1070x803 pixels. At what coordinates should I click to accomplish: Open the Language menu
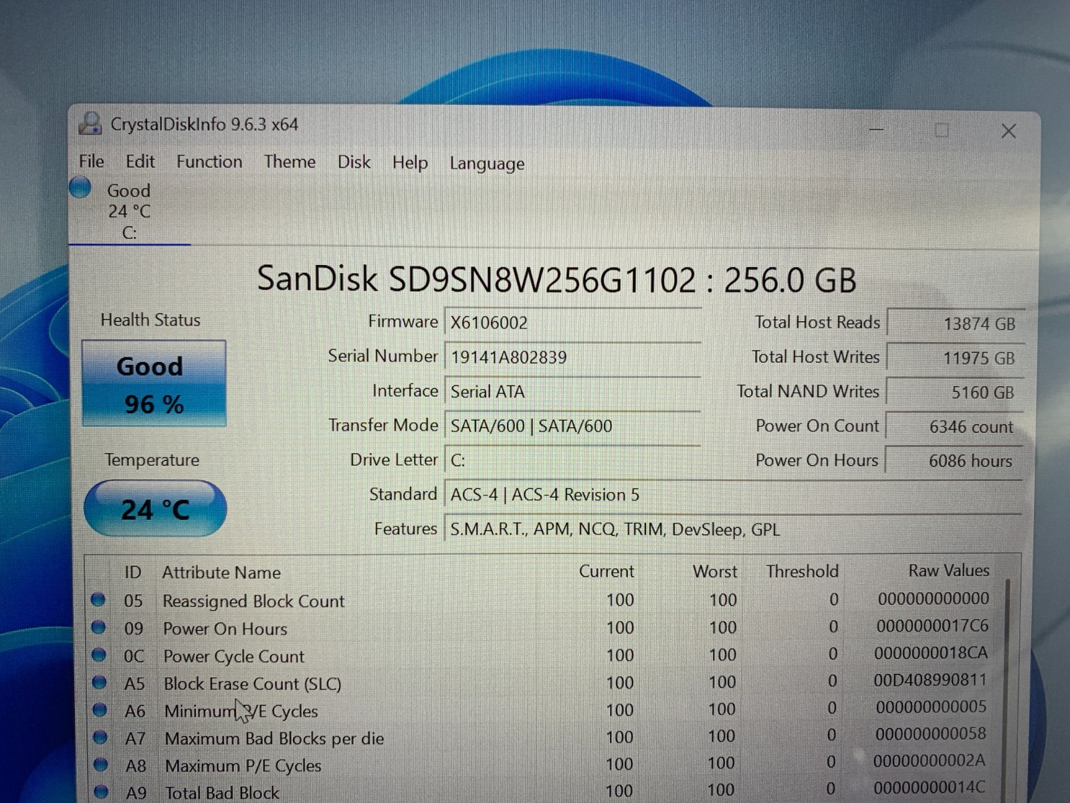tap(487, 163)
